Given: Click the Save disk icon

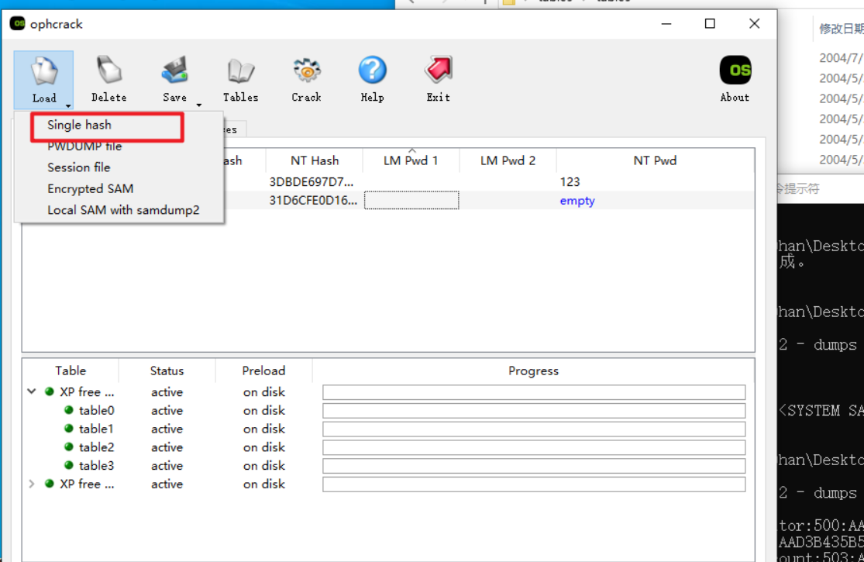Looking at the screenshot, I should click(174, 71).
